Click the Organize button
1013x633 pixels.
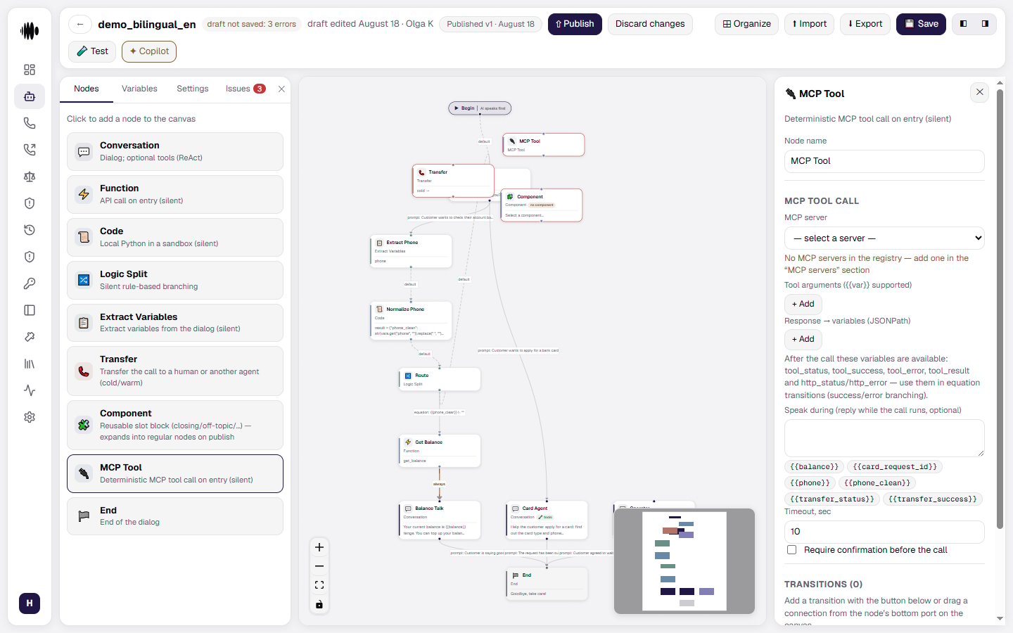click(746, 24)
